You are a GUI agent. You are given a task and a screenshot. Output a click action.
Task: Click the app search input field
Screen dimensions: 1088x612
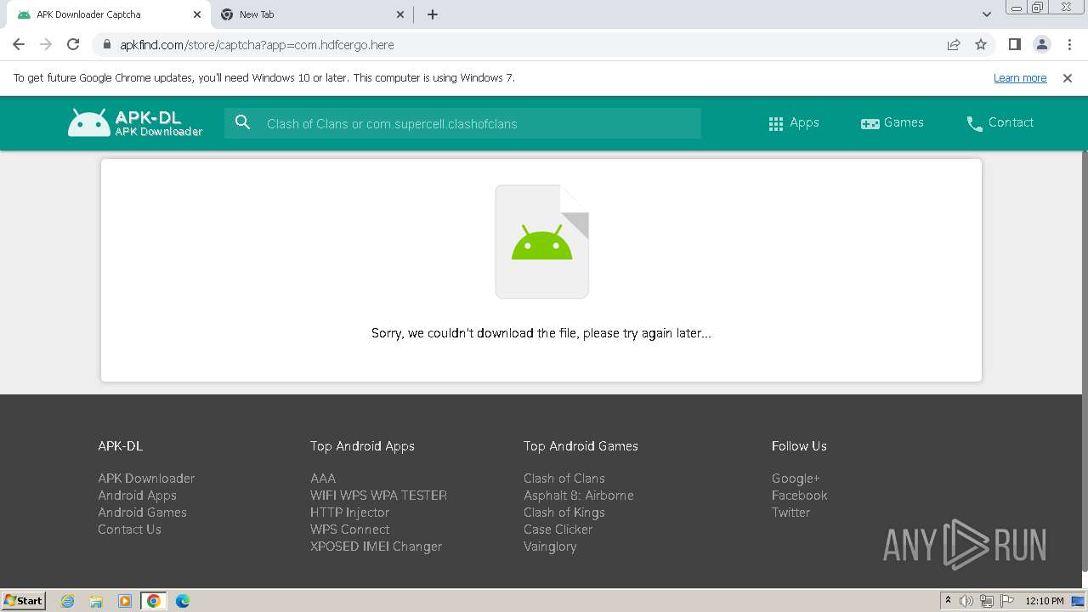click(x=462, y=123)
